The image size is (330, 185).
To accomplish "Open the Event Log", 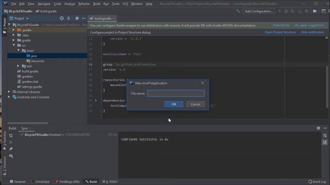I will click(x=318, y=181).
